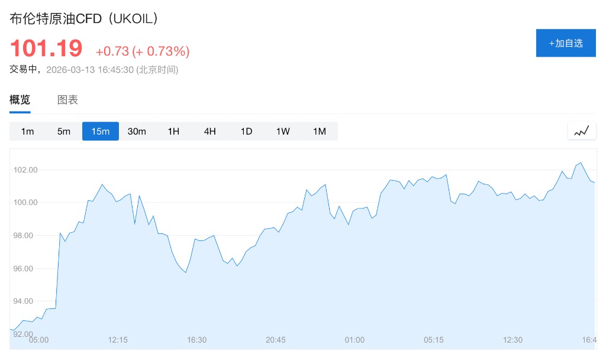Add UKOIL to watchlist with +加自选
The image size is (606, 358).
(x=566, y=43)
